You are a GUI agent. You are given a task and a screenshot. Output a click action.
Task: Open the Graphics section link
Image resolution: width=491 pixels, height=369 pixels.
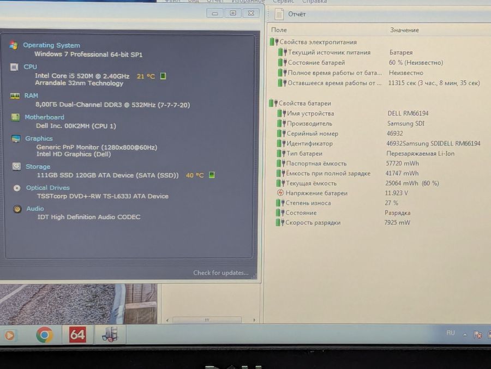pyautogui.click(x=39, y=138)
